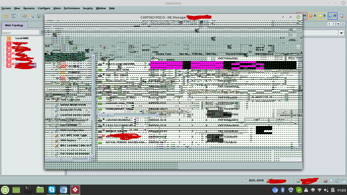
Task: Click the networked computers status bar icon
Action: point(337,181)
